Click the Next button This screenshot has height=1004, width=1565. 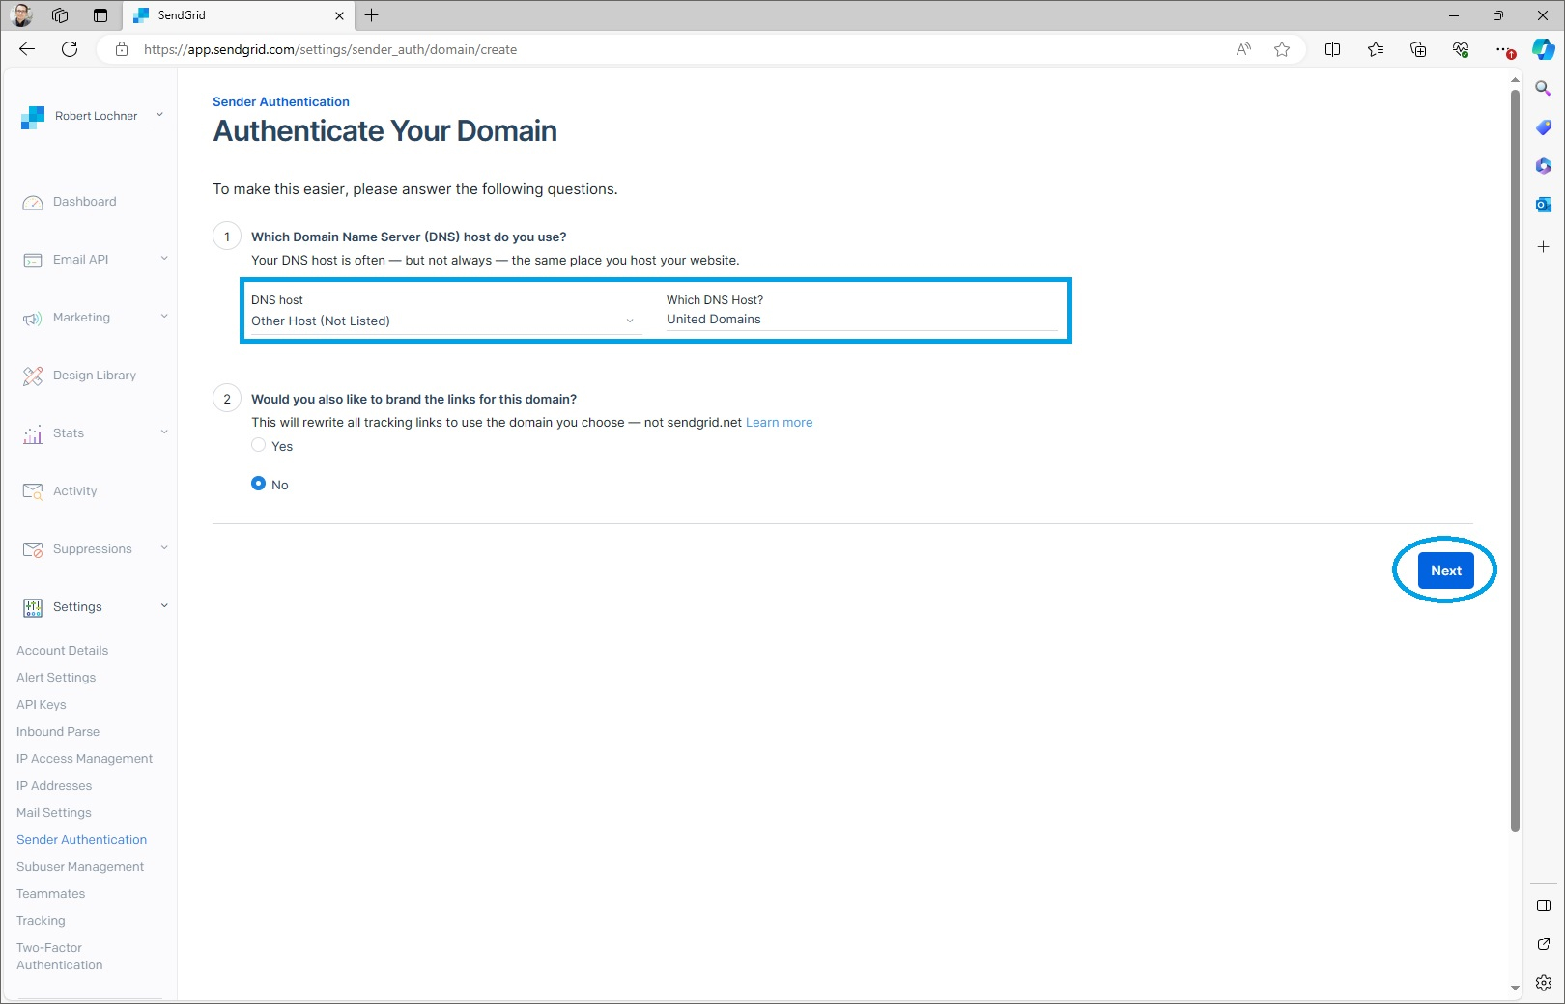tap(1446, 571)
